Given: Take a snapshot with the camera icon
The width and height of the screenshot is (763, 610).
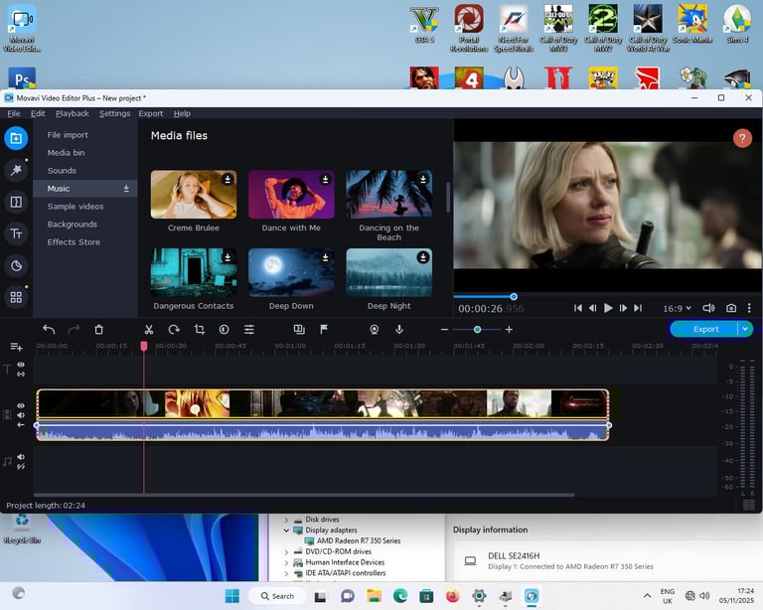Looking at the screenshot, I should click(x=731, y=308).
